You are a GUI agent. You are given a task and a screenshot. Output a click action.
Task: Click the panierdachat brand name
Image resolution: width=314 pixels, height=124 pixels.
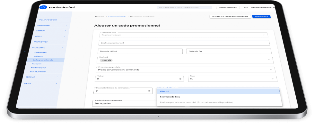[62, 7]
